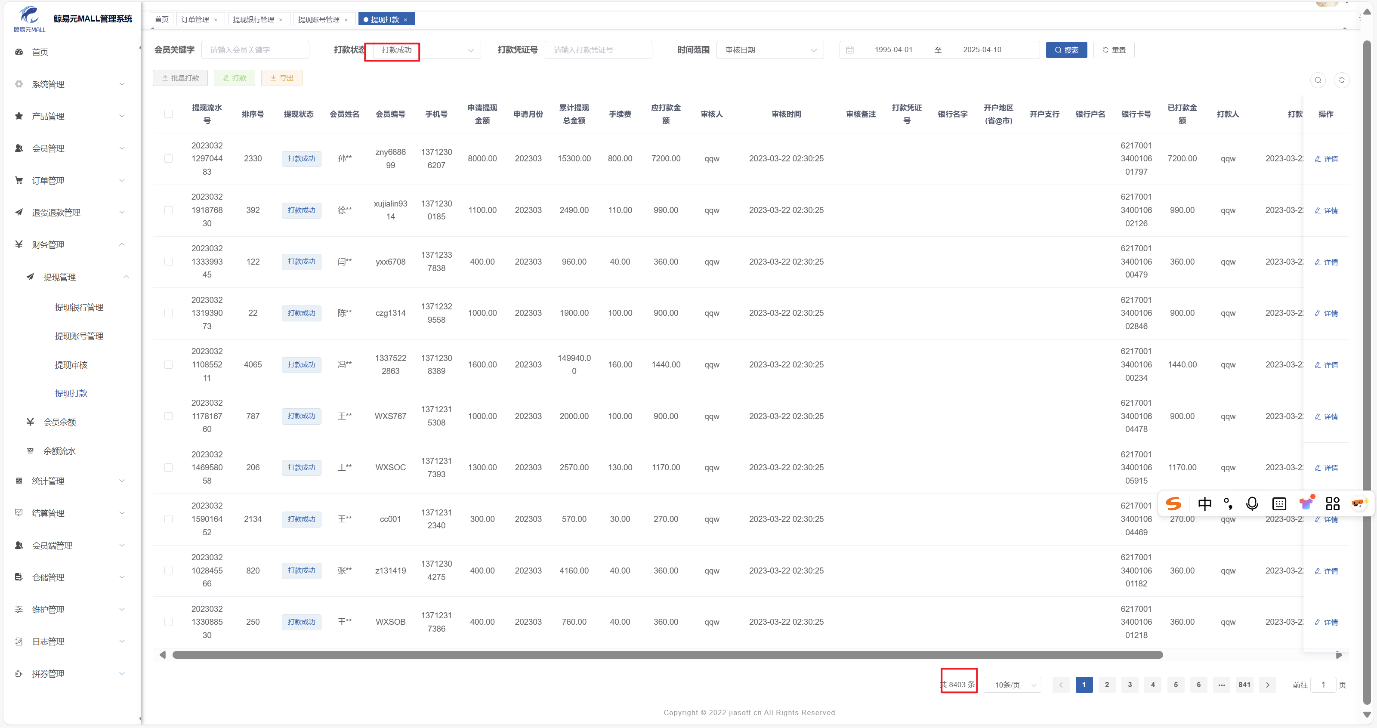Viewport: 1377px width, 728px height.
Task: Click the Sogou soft keyboard icon
Action: (x=1278, y=503)
